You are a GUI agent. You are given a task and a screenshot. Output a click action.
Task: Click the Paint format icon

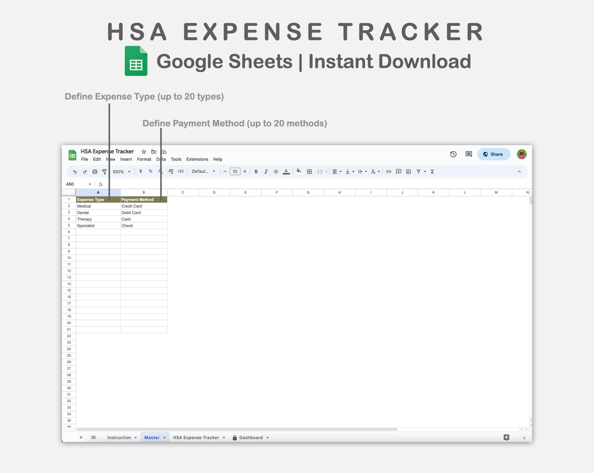(104, 171)
